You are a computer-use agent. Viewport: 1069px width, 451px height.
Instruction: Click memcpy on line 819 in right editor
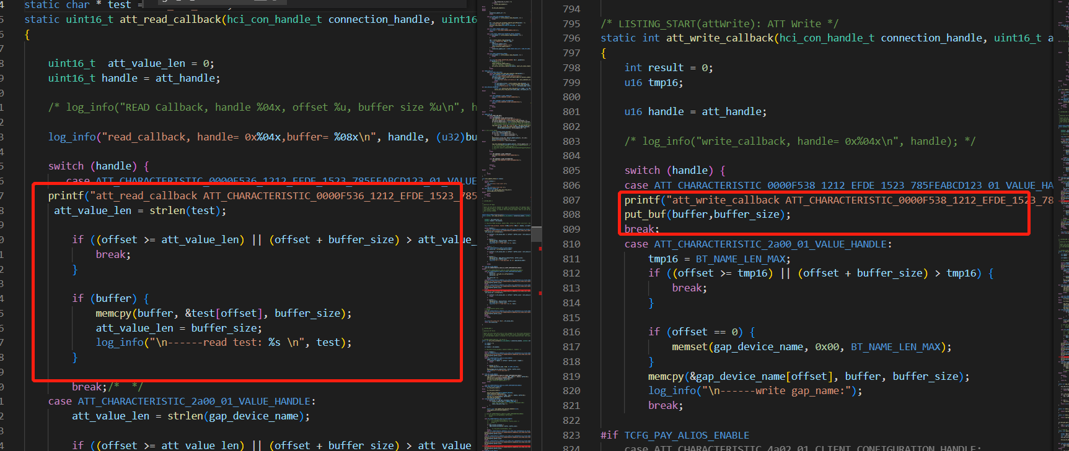[666, 376]
